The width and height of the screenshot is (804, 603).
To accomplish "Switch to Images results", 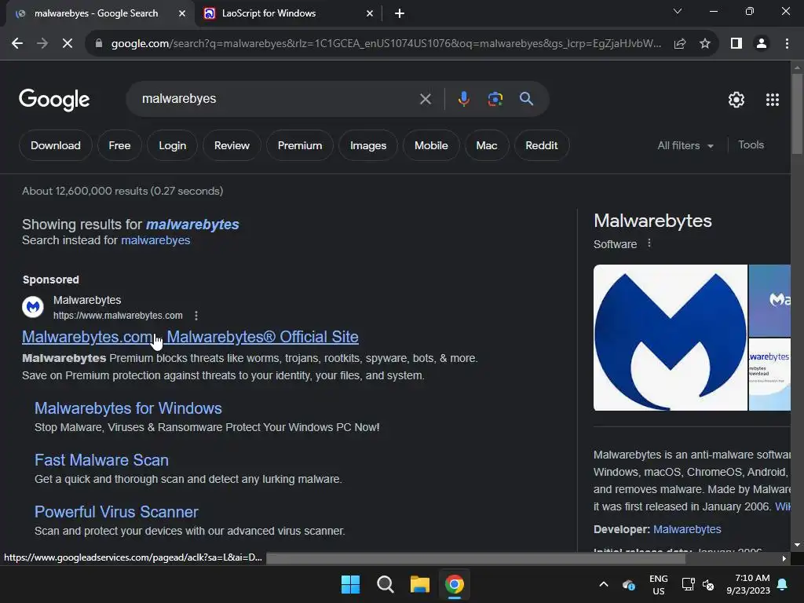I will click(x=368, y=145).
